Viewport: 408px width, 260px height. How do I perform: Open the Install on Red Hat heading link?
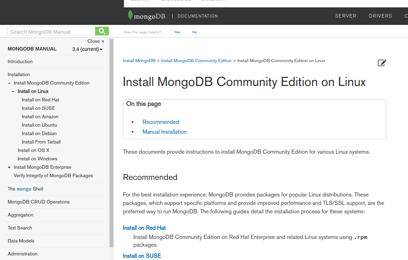(x=144, y=228)
